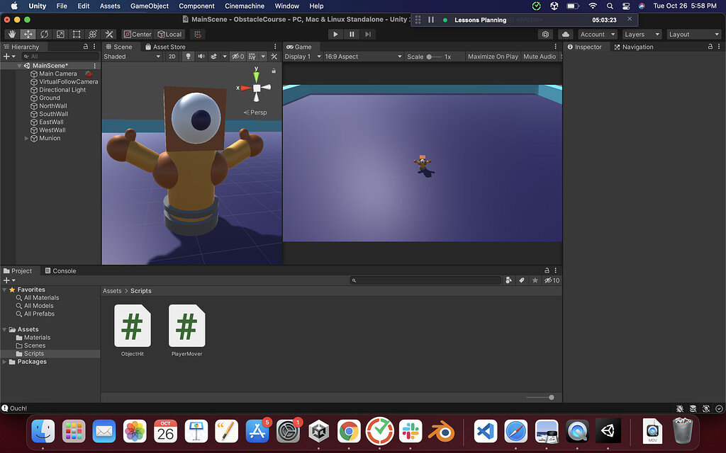Click the cache server icon in status bar
This screenshot has height=453, width=726.
[x=693, y=408]
